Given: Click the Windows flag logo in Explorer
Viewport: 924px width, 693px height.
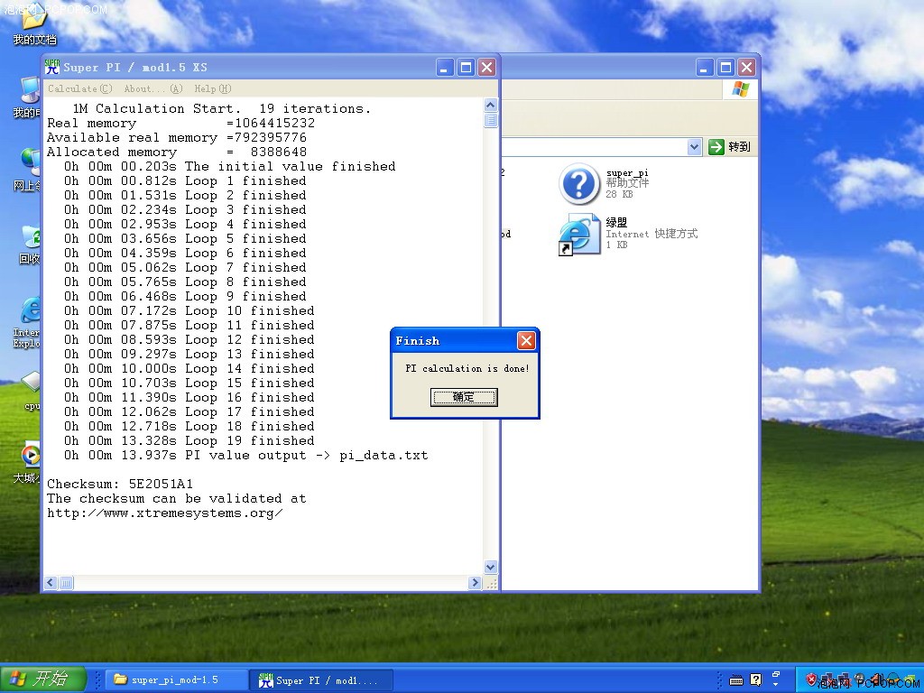Looking at the screenshot, I should pyautogui.click(x=740, y=89).
